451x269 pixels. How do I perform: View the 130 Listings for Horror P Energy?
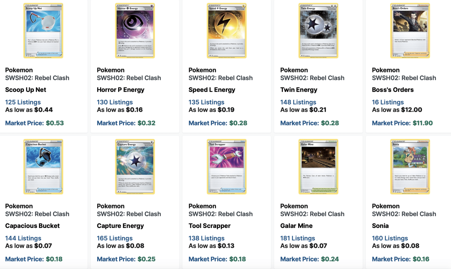click(x=115, y=102)
